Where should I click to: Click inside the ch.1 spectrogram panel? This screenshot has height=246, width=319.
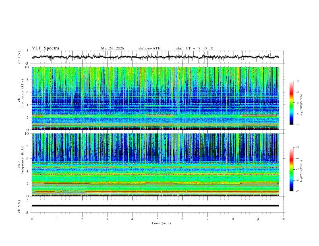pyautogui.click(x=155, y=98)
